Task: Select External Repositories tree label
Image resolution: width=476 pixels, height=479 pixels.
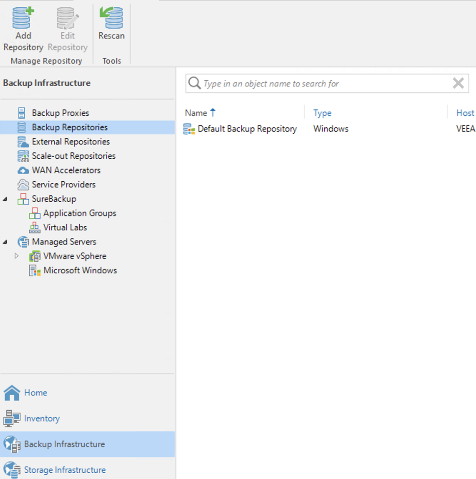Action: click(71, 141)
